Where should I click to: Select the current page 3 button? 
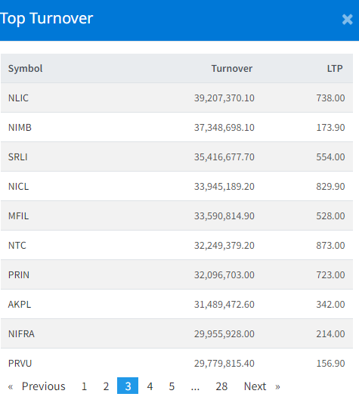[128, 386]
